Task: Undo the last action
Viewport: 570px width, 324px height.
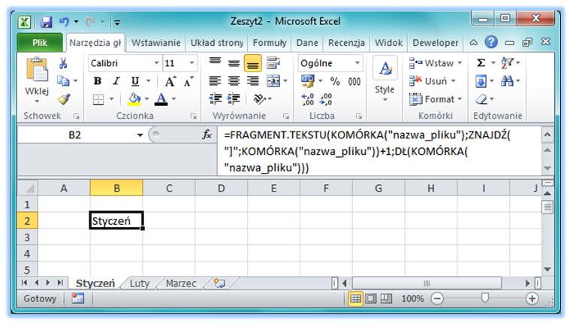Action: click(64, 22)
